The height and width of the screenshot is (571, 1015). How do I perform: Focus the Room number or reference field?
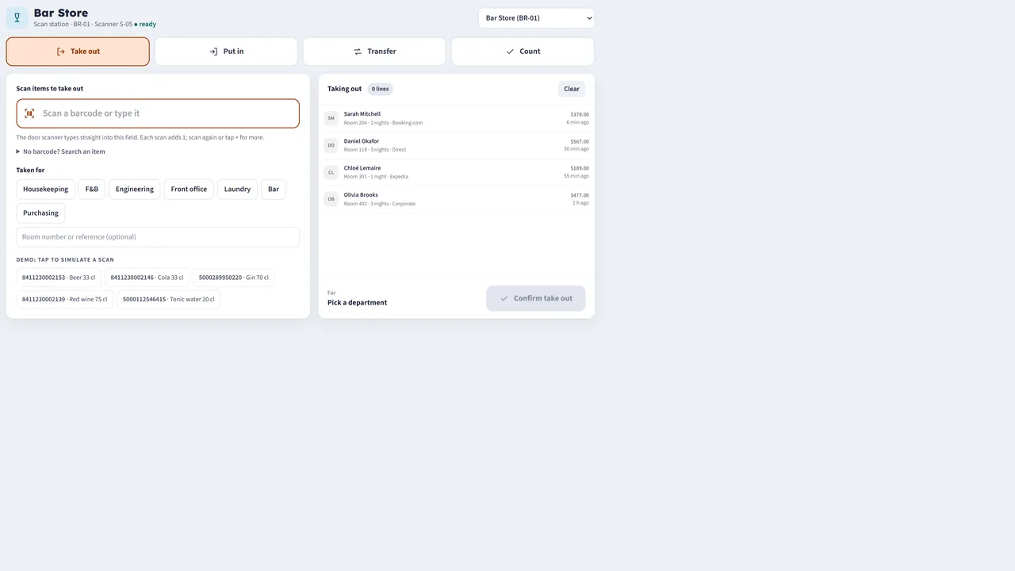[x=158, y=237]
